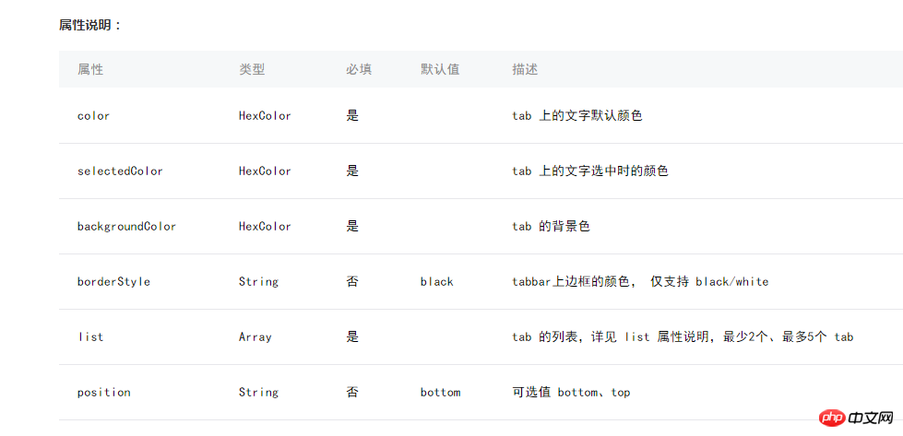This screenshot has height=436, width=903.
Task: Click the tab 的背景色 description
Action: click(x=551, y=227)
